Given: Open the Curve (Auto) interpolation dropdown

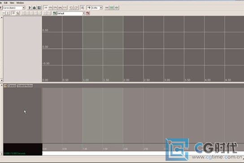Looking at the screenshot, I should tap(23, 8).
